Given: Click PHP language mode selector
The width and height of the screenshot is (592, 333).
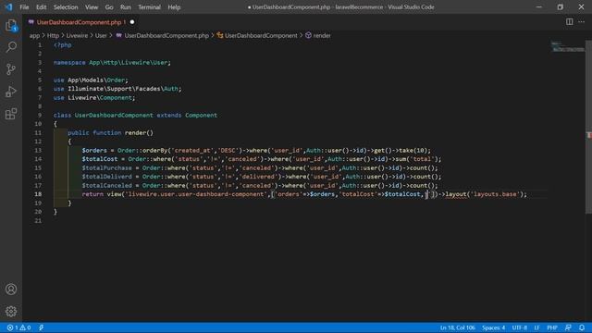Looking at the screenshot, I should pos(552,327).
